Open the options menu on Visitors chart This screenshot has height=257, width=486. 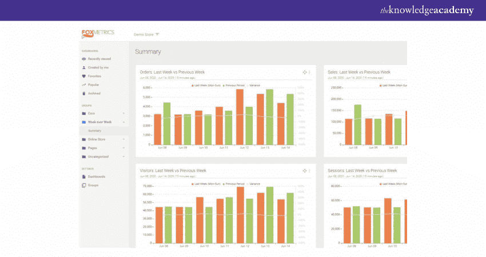[x=310, y=171]
